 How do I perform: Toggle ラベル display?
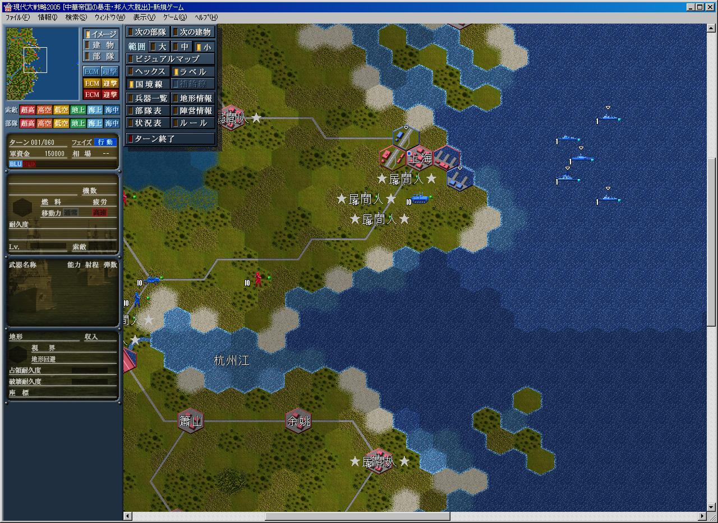193,72
